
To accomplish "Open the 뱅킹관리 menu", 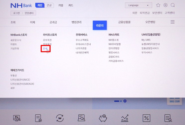I will click(x=76, y=22).
